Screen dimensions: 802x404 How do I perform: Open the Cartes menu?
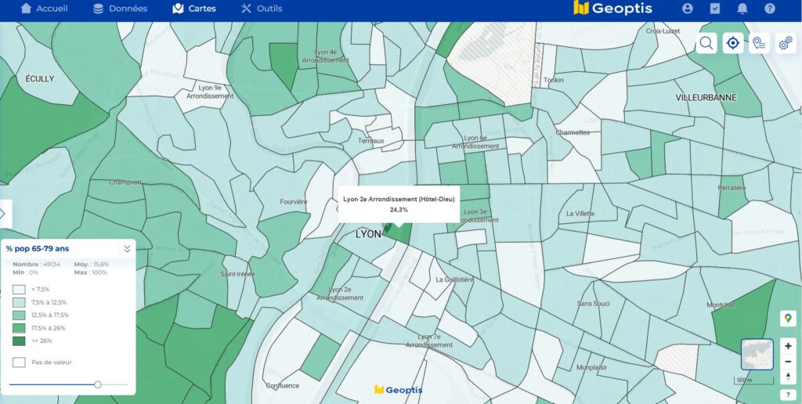(194, 9)
